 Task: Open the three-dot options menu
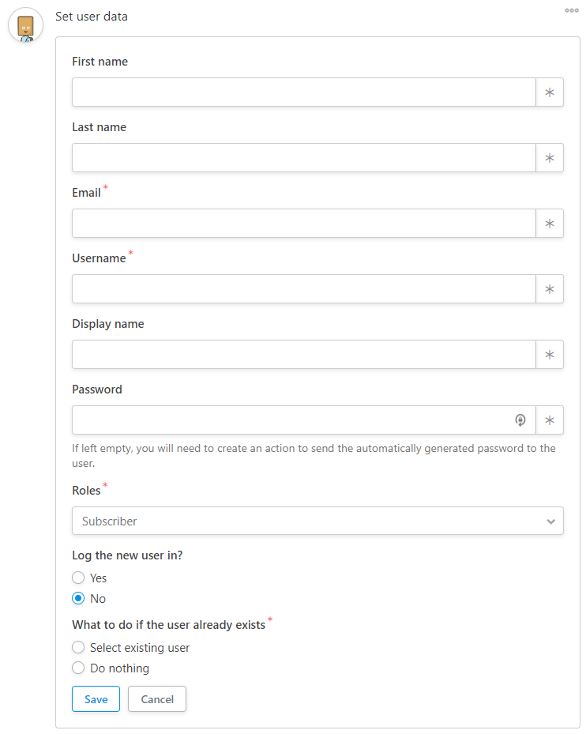pyautogui.click(x=572, y=10)
